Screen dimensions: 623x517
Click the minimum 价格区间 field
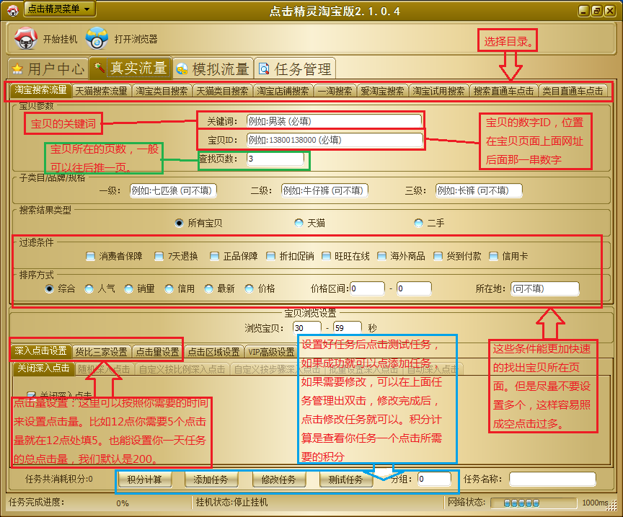point(367,288)
